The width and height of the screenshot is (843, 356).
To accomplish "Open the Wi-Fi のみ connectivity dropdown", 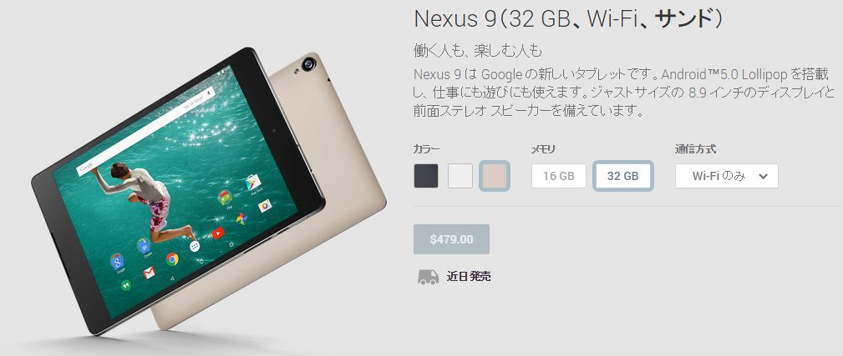I will [726, 176].
